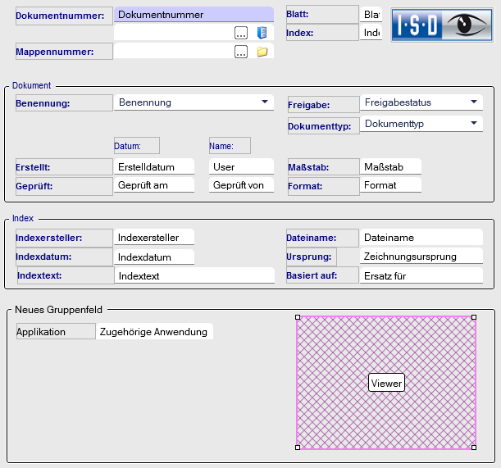Click the Zugehörige Anwendung field
Viewport: 501px width, 468px height.
click(x=153, y=331)
